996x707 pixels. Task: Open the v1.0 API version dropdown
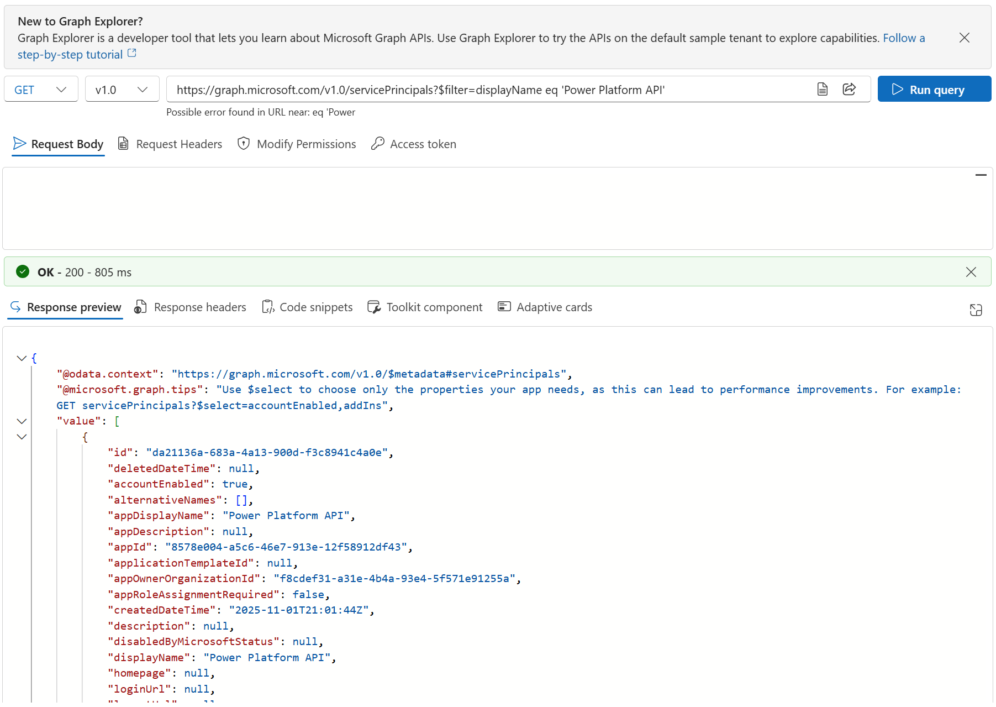(x=122, y=89)
